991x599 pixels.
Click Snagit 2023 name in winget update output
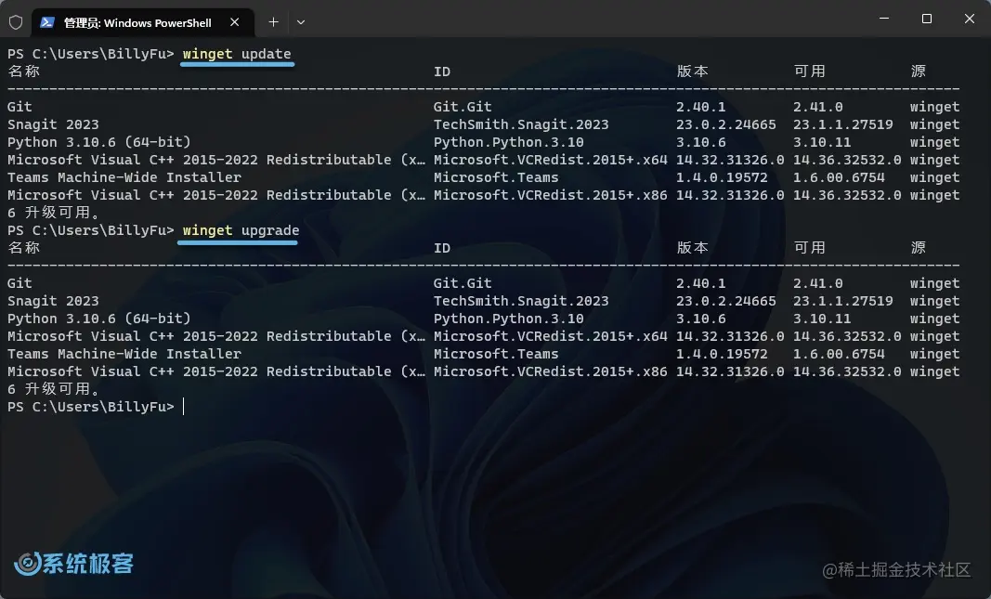click(x=53, y=124)
